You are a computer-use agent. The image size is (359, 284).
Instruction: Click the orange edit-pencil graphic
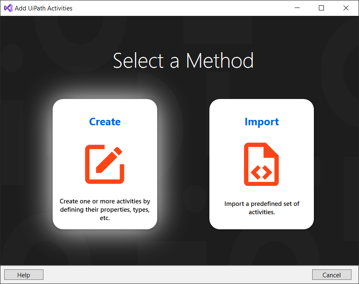point(105,164)
